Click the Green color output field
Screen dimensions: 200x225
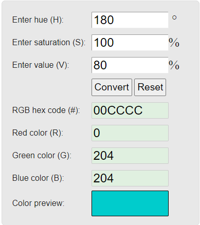[x=130, y=156]
